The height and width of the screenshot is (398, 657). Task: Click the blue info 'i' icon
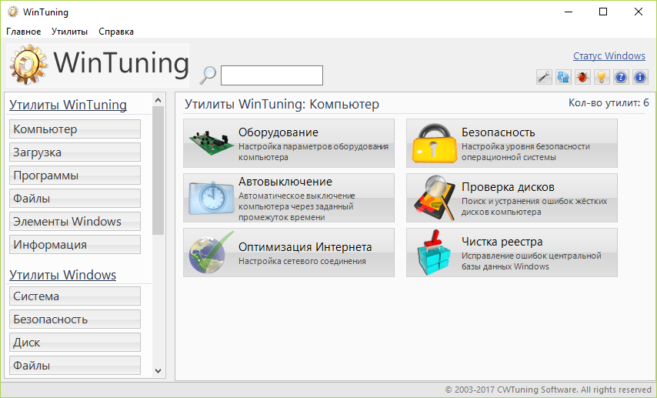[640, 77]
